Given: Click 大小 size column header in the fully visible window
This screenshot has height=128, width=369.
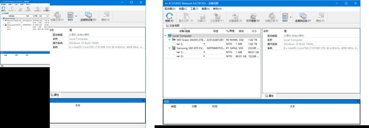Looking at the screenshot, I should (254, 31).
